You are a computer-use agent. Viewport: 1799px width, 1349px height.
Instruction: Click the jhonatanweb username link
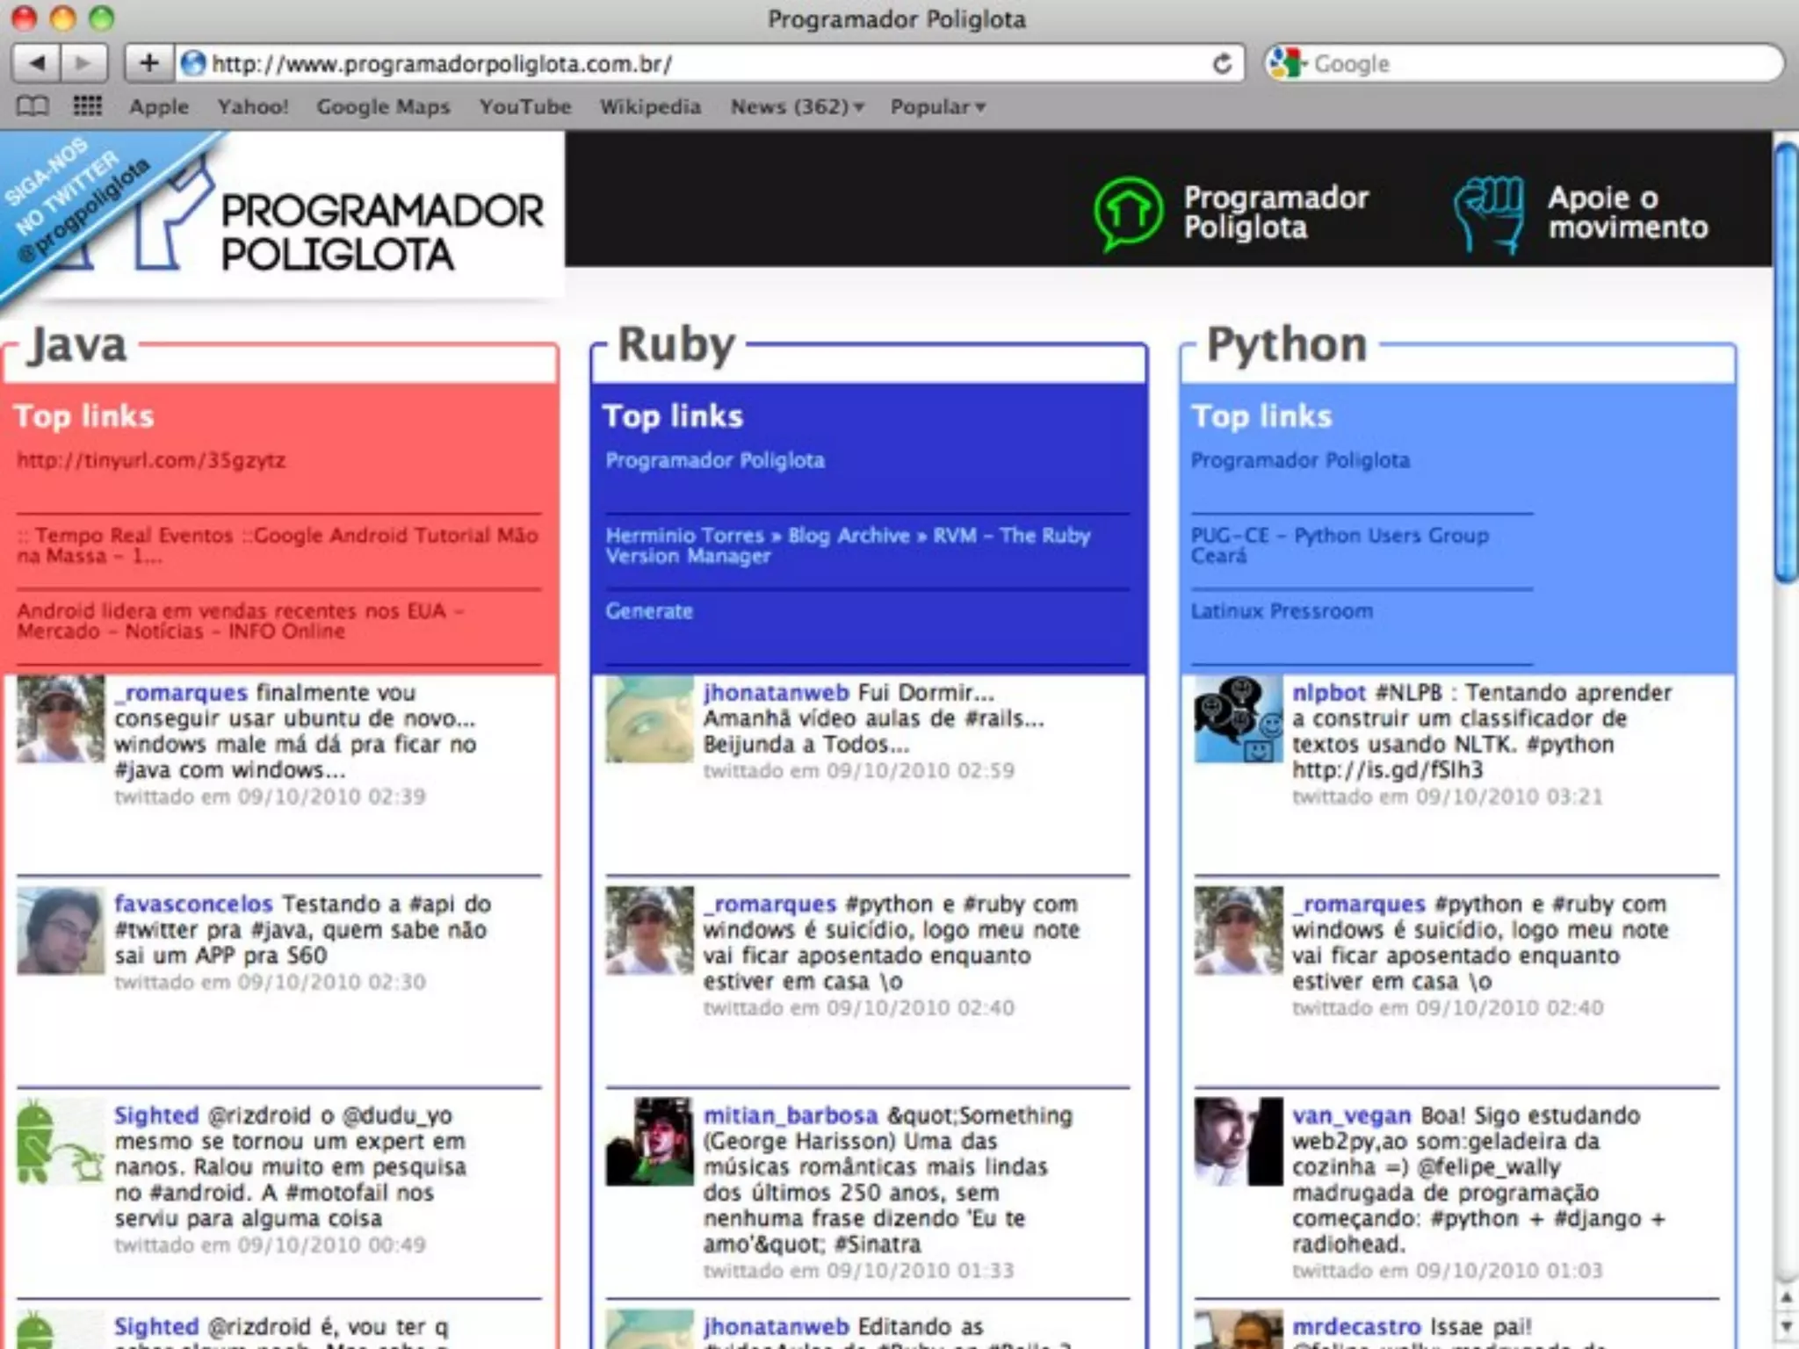pyautogui.click(x=776, y=692)
